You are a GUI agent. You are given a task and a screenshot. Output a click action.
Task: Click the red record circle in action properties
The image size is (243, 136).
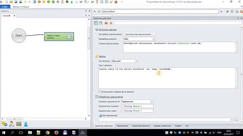pyautogui.click(x=106, y=23)
